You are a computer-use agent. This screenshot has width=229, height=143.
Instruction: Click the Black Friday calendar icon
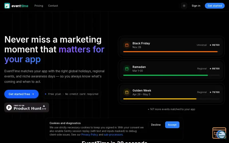point(127,45)
